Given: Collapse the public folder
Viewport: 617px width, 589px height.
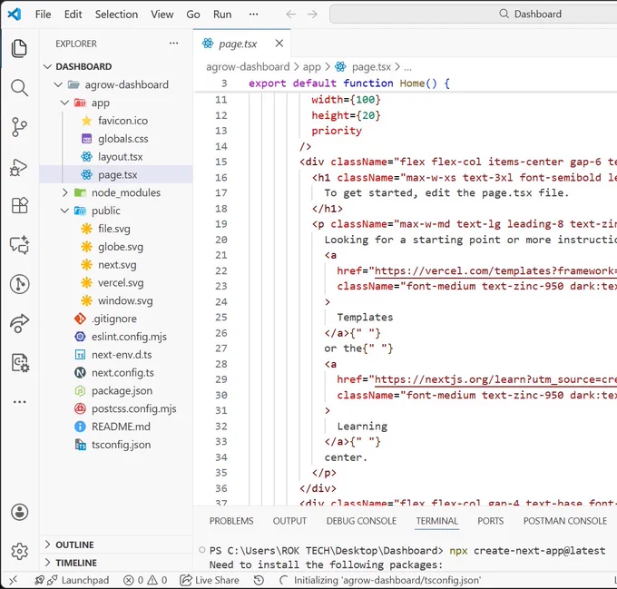Looking at the screenshot, I should [65, 211].
